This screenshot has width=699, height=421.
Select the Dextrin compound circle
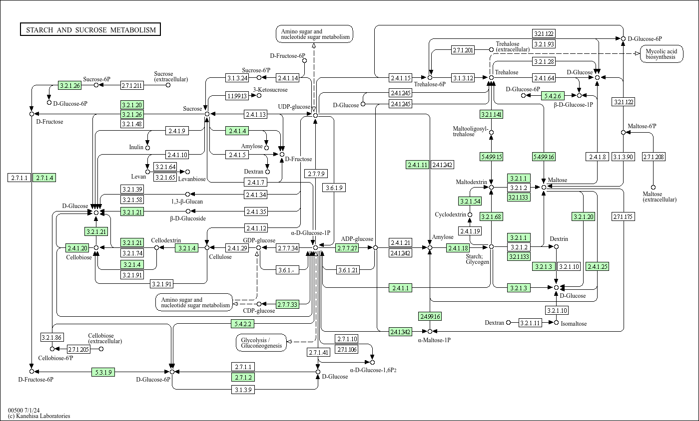click(x=556, y=247)
